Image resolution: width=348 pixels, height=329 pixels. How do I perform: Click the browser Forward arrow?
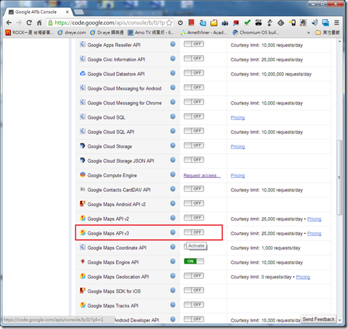19,23
